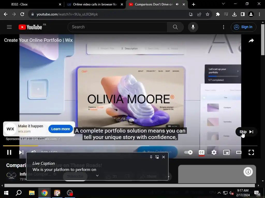This screenshot has width=265, height=198.
Task: Mute tab via speaker icon
Action: (x=177, y=4)
